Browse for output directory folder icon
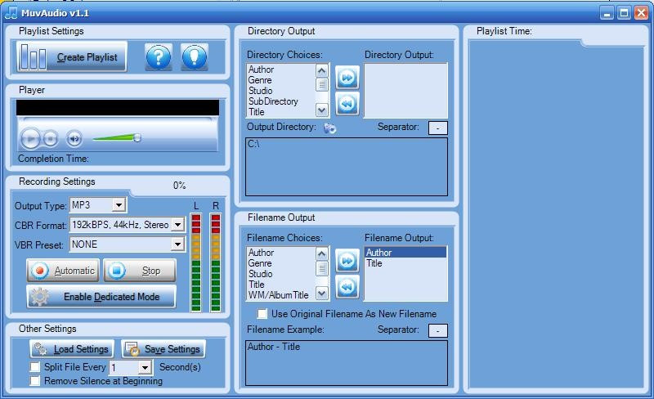654x399 pixels. pyautogui.click(x=329, y=128)
